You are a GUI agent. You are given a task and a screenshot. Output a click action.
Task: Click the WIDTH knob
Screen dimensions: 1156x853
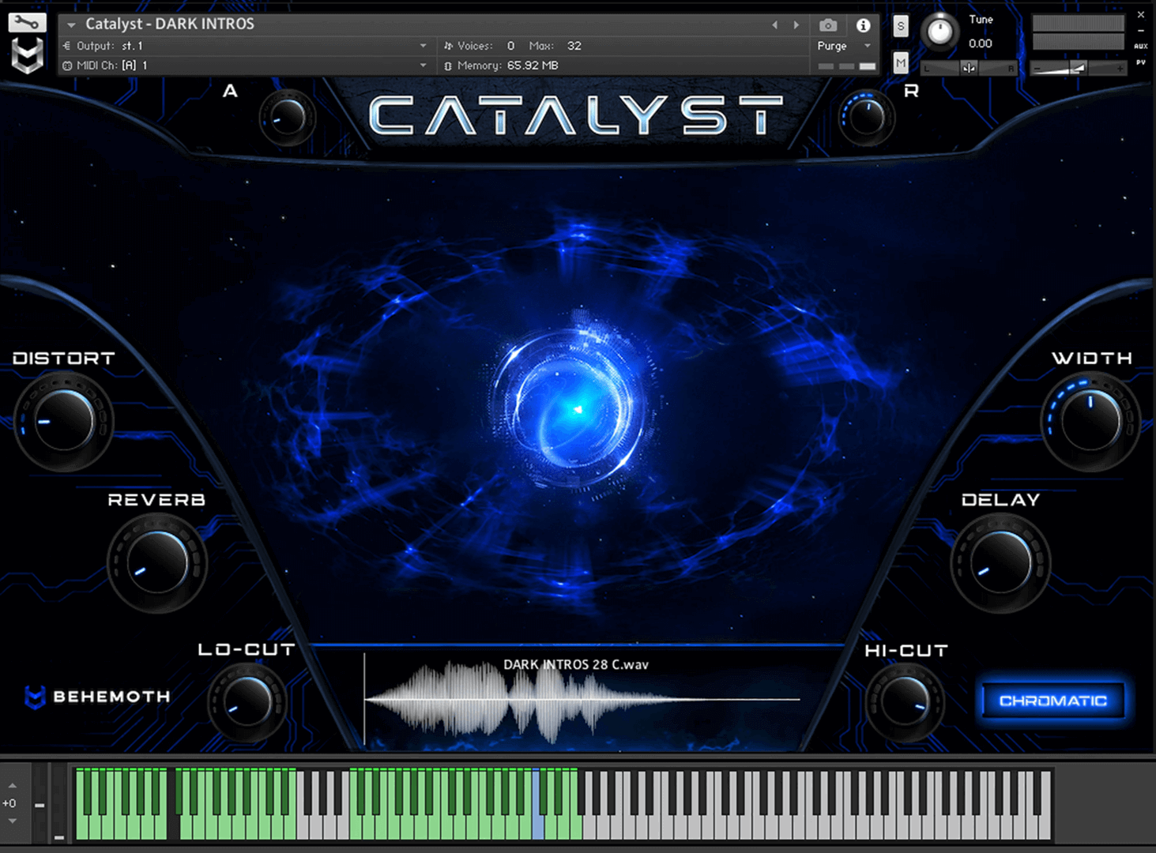pos(1090,421)
